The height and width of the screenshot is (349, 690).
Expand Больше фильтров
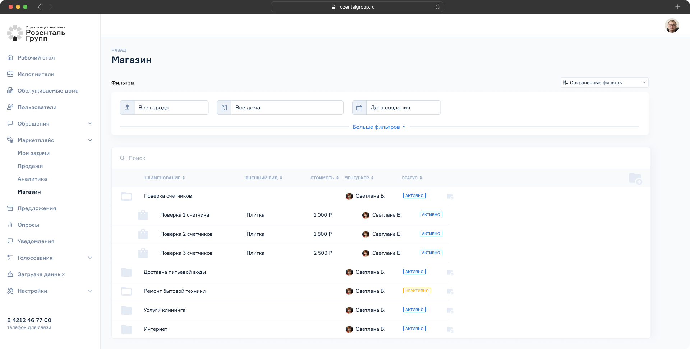(x=379, y=127)
